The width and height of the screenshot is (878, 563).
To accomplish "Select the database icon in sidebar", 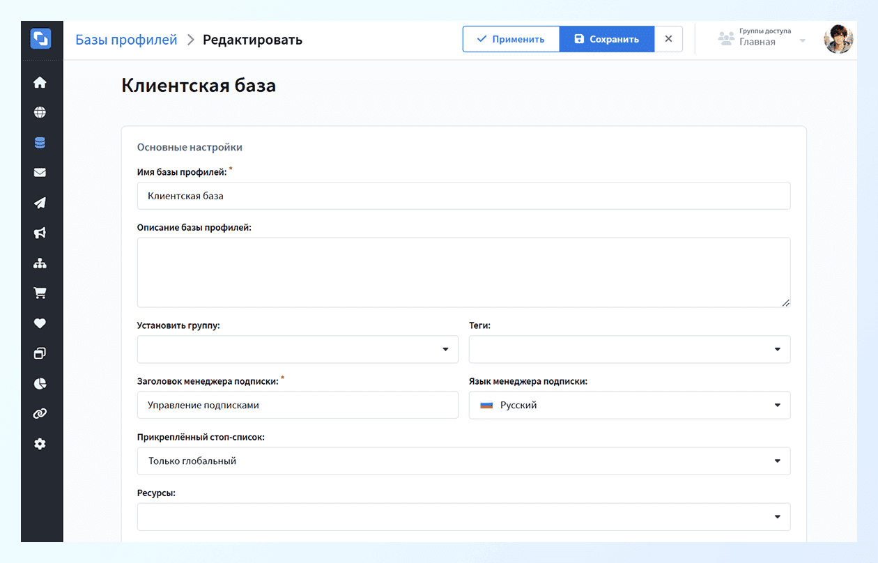I will [40, 143].
